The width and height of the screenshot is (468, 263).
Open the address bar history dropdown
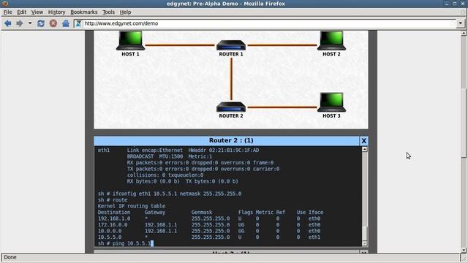point(461,23)
